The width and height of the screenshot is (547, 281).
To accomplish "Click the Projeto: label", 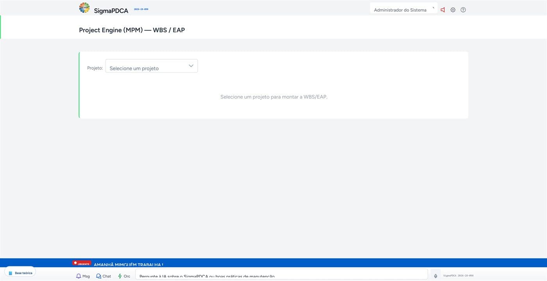I will coord(95,68).
